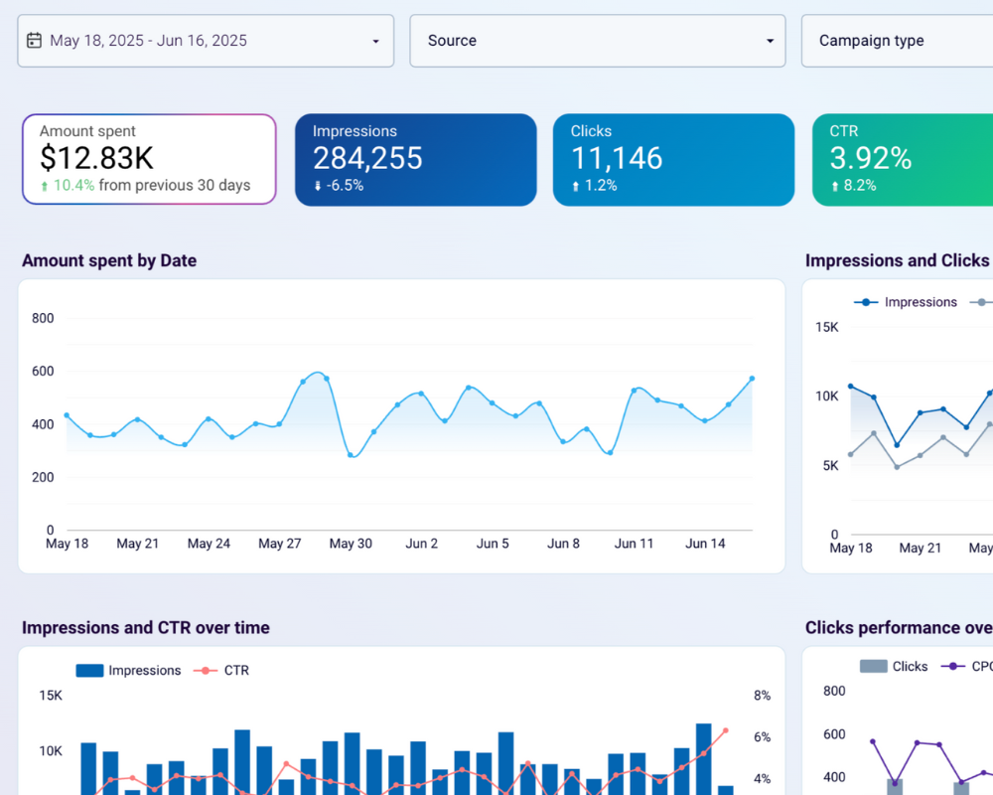The image size is (993, 795).
Task: Click last data point on Amount spent chart
Action: click(x=752, y=379)
